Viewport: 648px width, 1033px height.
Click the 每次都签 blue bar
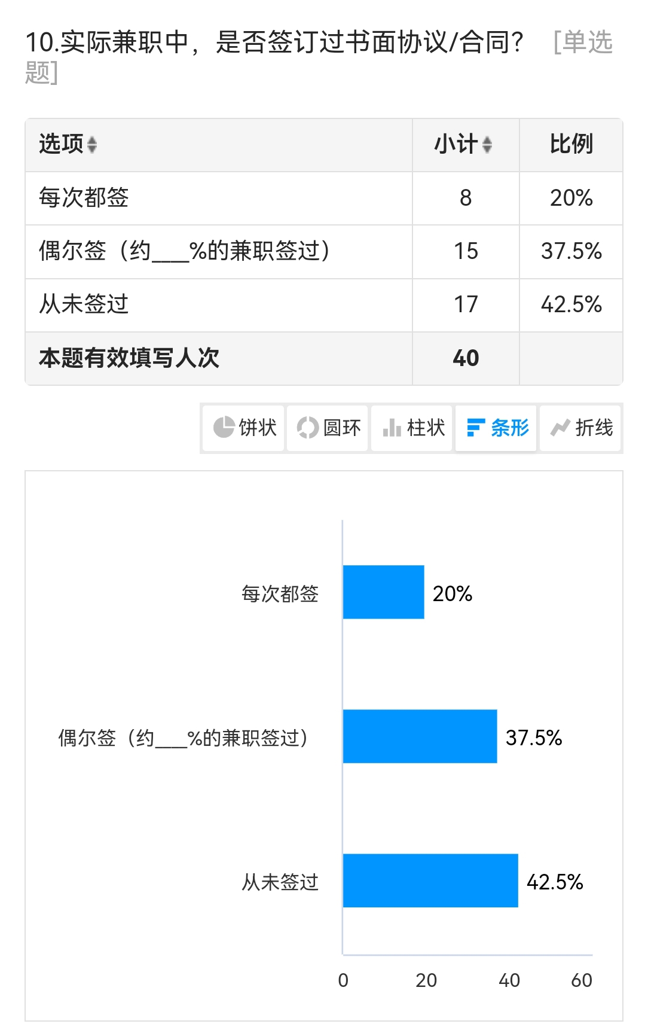point(384,592)
